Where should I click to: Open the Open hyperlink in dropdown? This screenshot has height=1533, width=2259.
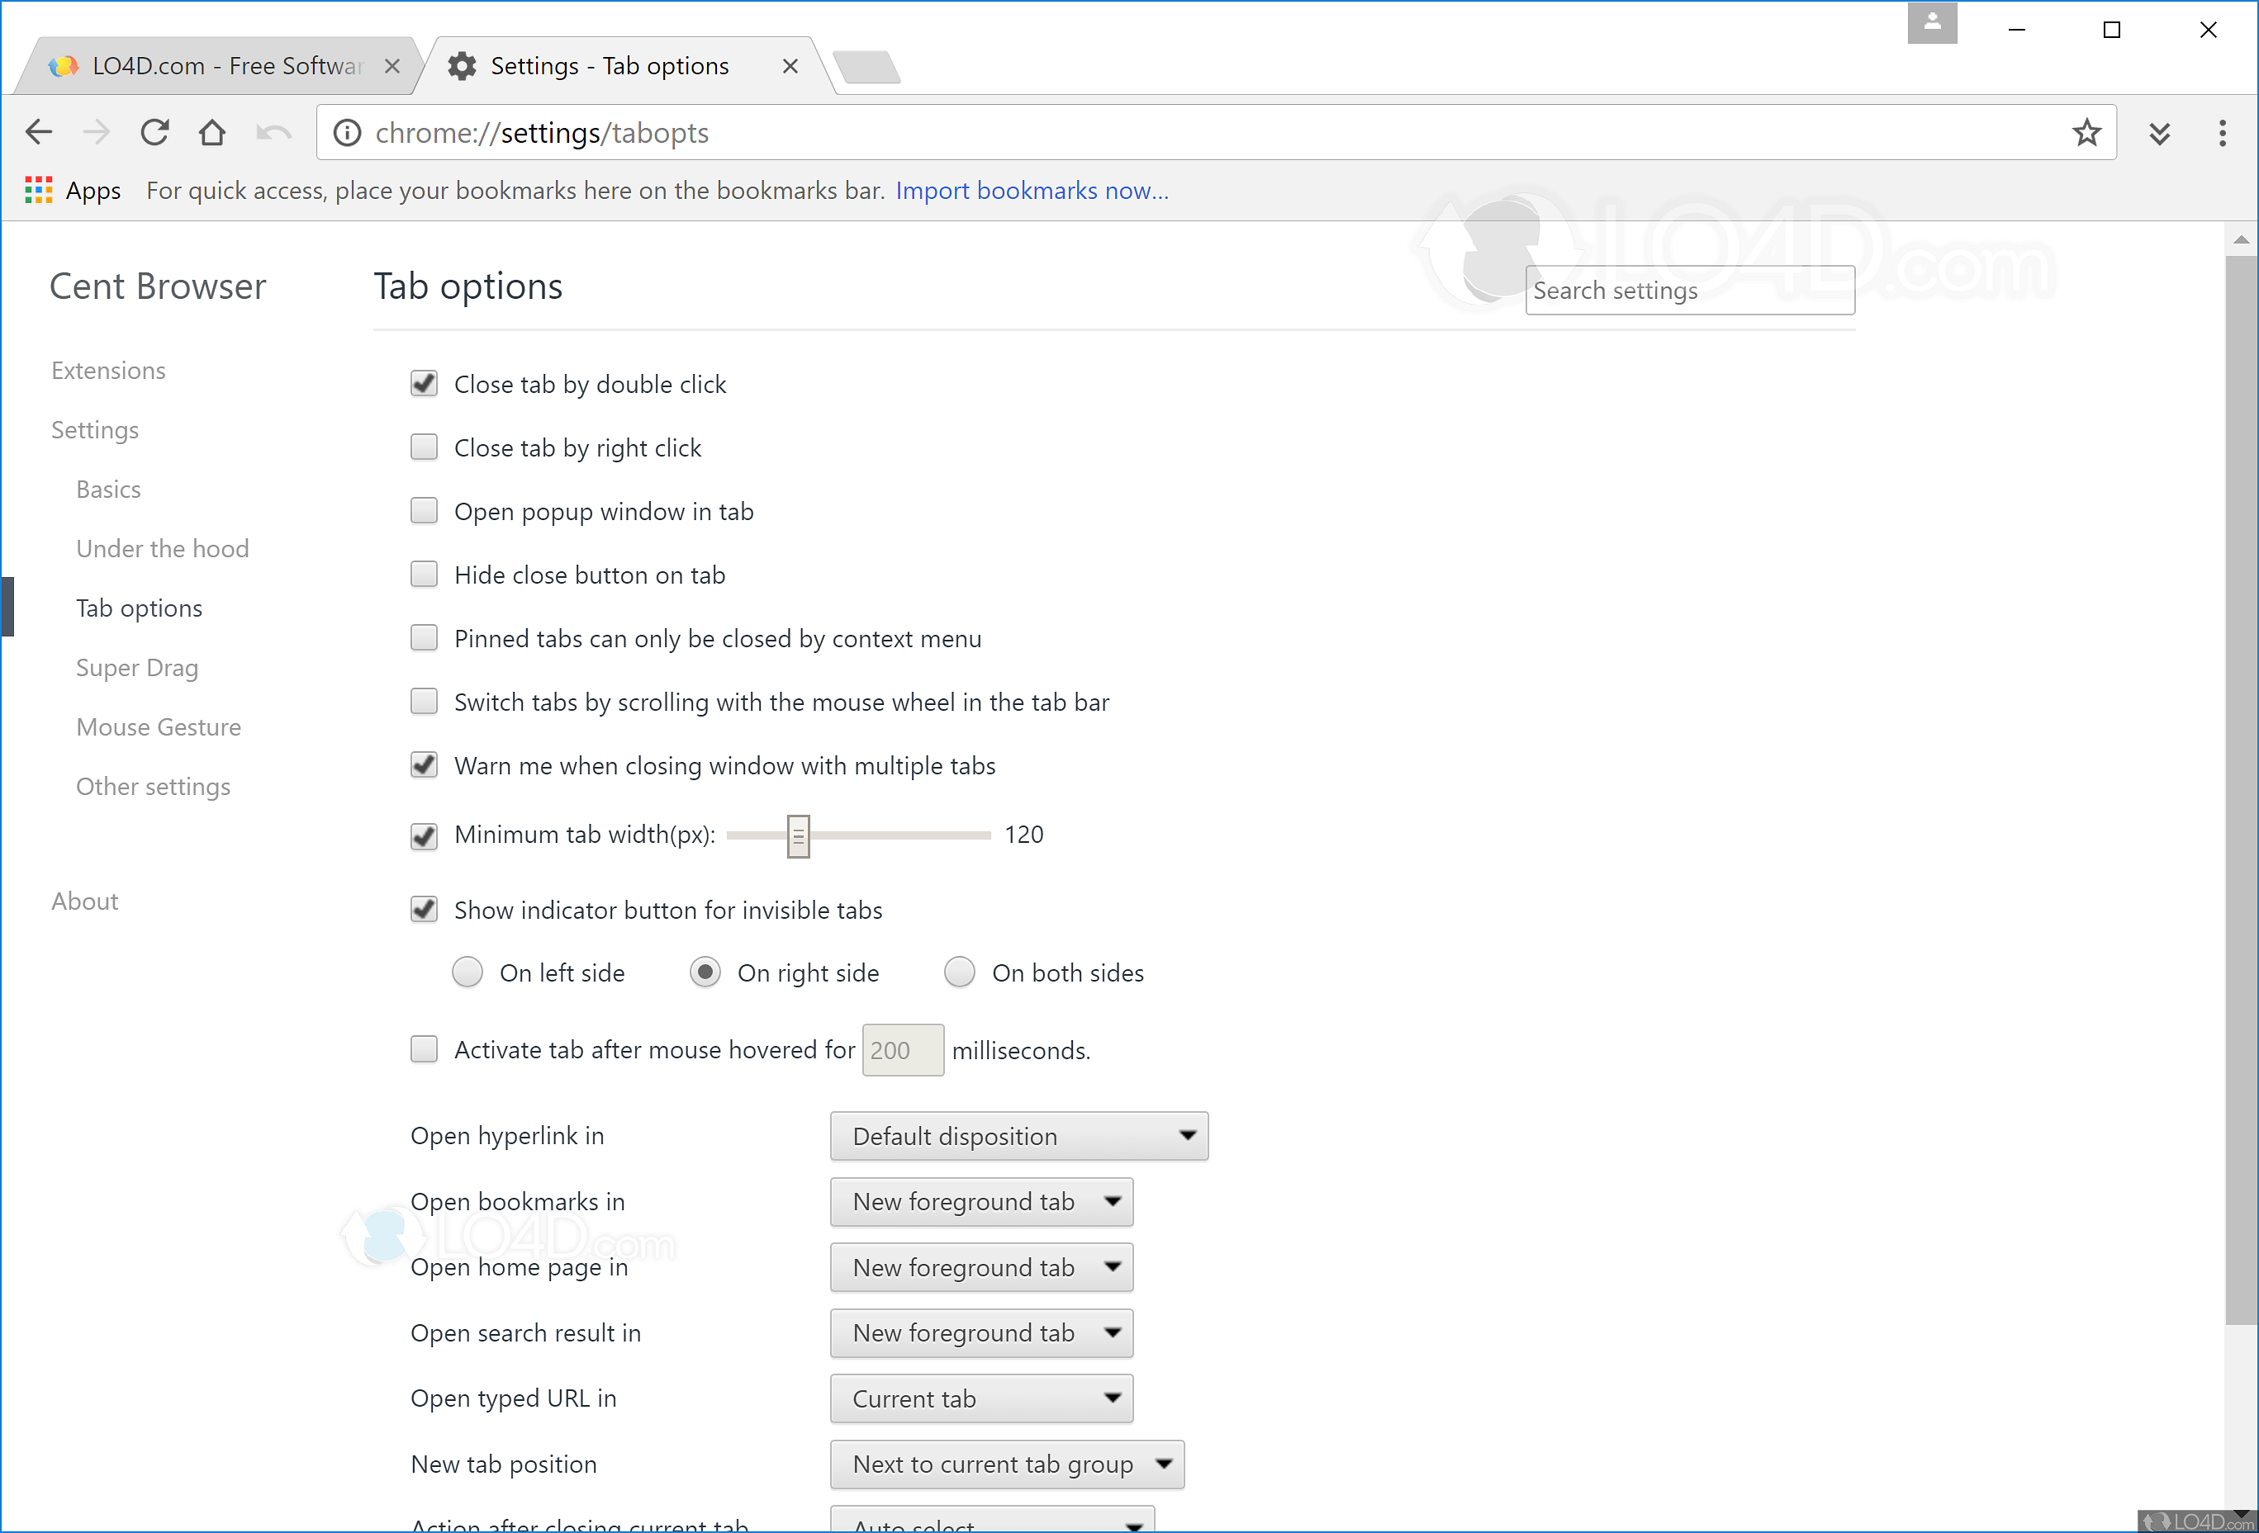[1018, 1136]
